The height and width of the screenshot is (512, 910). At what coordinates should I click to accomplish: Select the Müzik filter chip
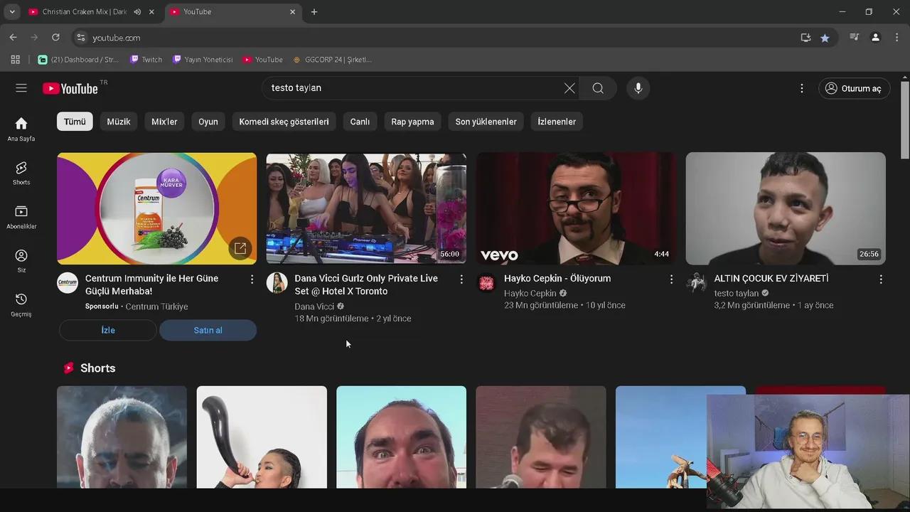coord(119,122)
